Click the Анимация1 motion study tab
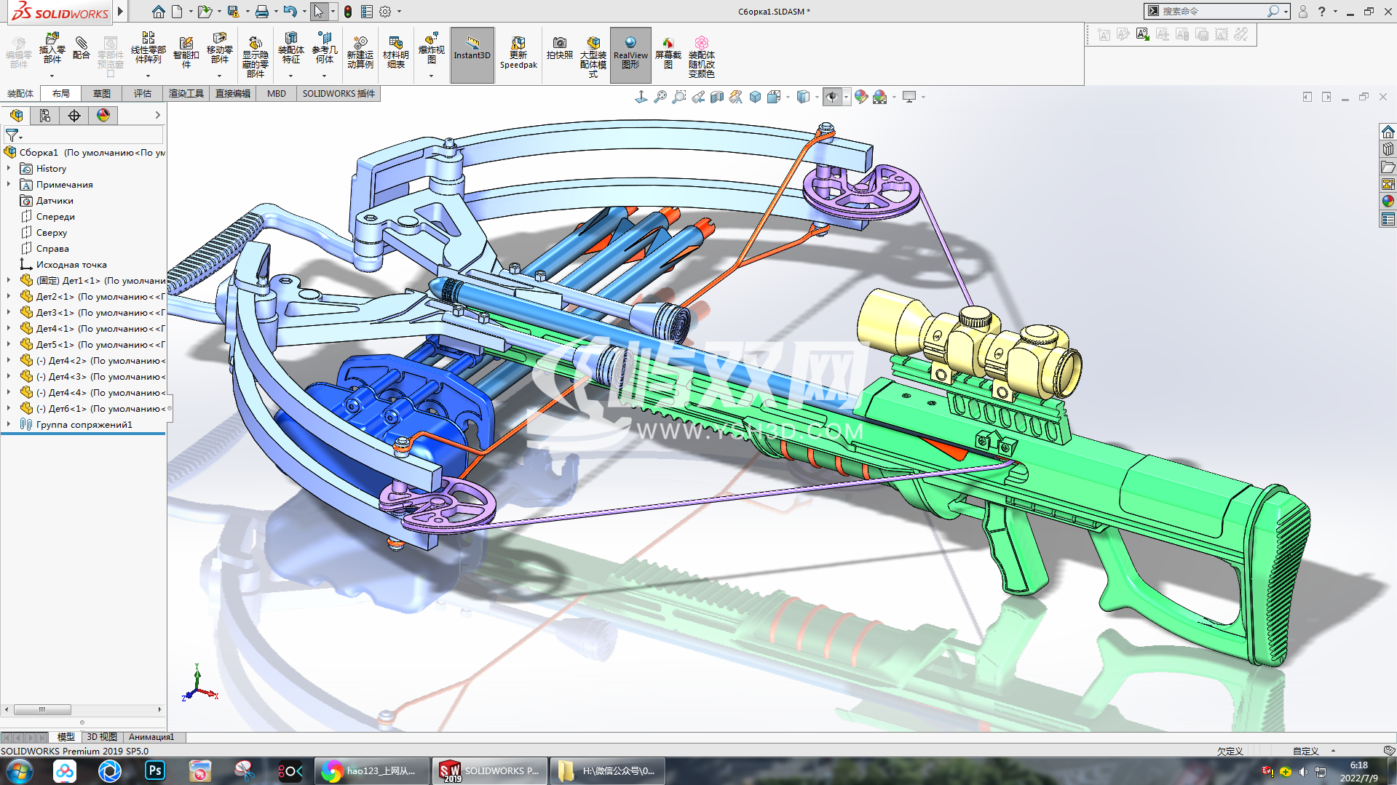The height and width of the screenshot is (785, 1397). click(x=151, y=737)
